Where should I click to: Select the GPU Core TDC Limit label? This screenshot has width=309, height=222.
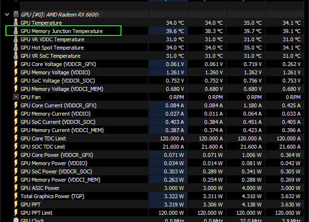[43, 138]
